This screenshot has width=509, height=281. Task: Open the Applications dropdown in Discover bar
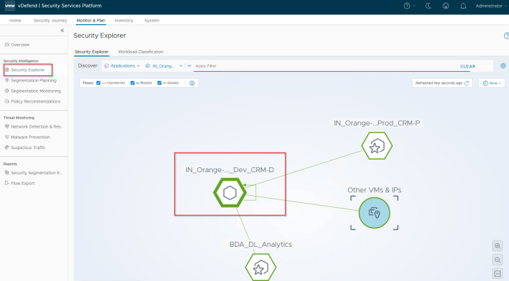click(122, 66)
